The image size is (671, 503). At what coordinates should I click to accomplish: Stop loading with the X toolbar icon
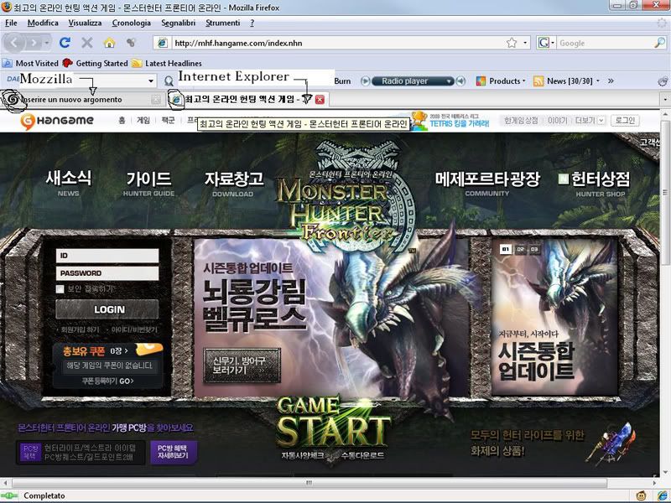[87, 43]
